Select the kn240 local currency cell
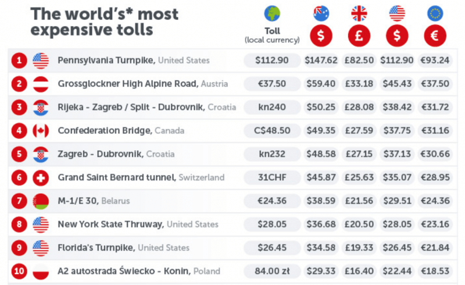Screen dimensions: 465x285 272,107
